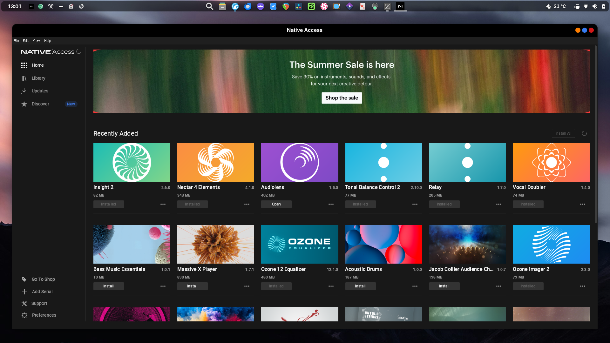The height and width of the screenshot is (343, 610).
Task: Open more options for Bass Music Essentials
Action: (163, 286)
